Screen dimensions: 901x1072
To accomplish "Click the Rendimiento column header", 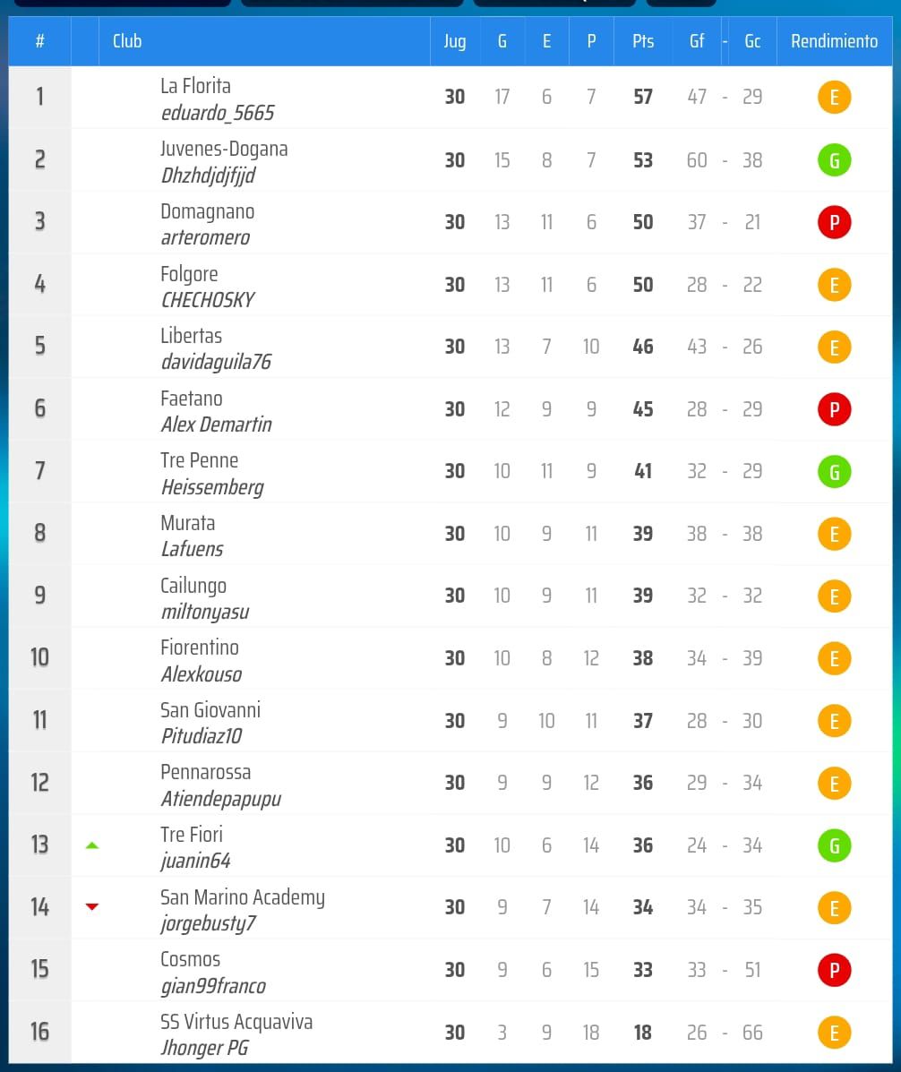I will (834, 41).
